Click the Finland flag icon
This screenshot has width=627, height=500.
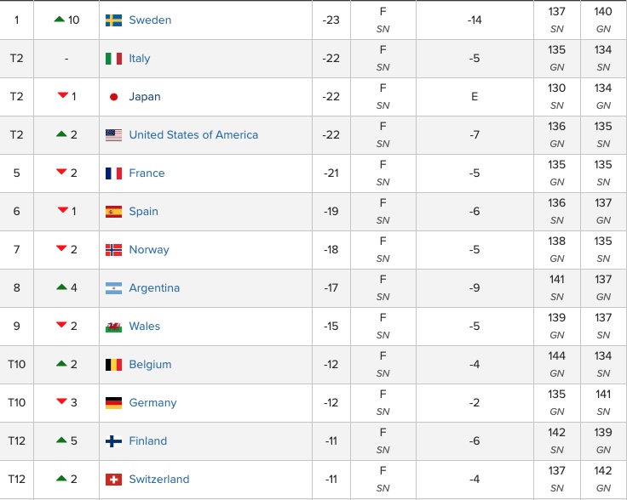pyautogui.click(x=113, y=441)
